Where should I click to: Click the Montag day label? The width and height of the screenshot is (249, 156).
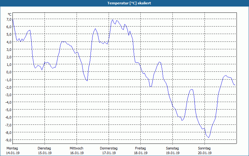point(12,149)
